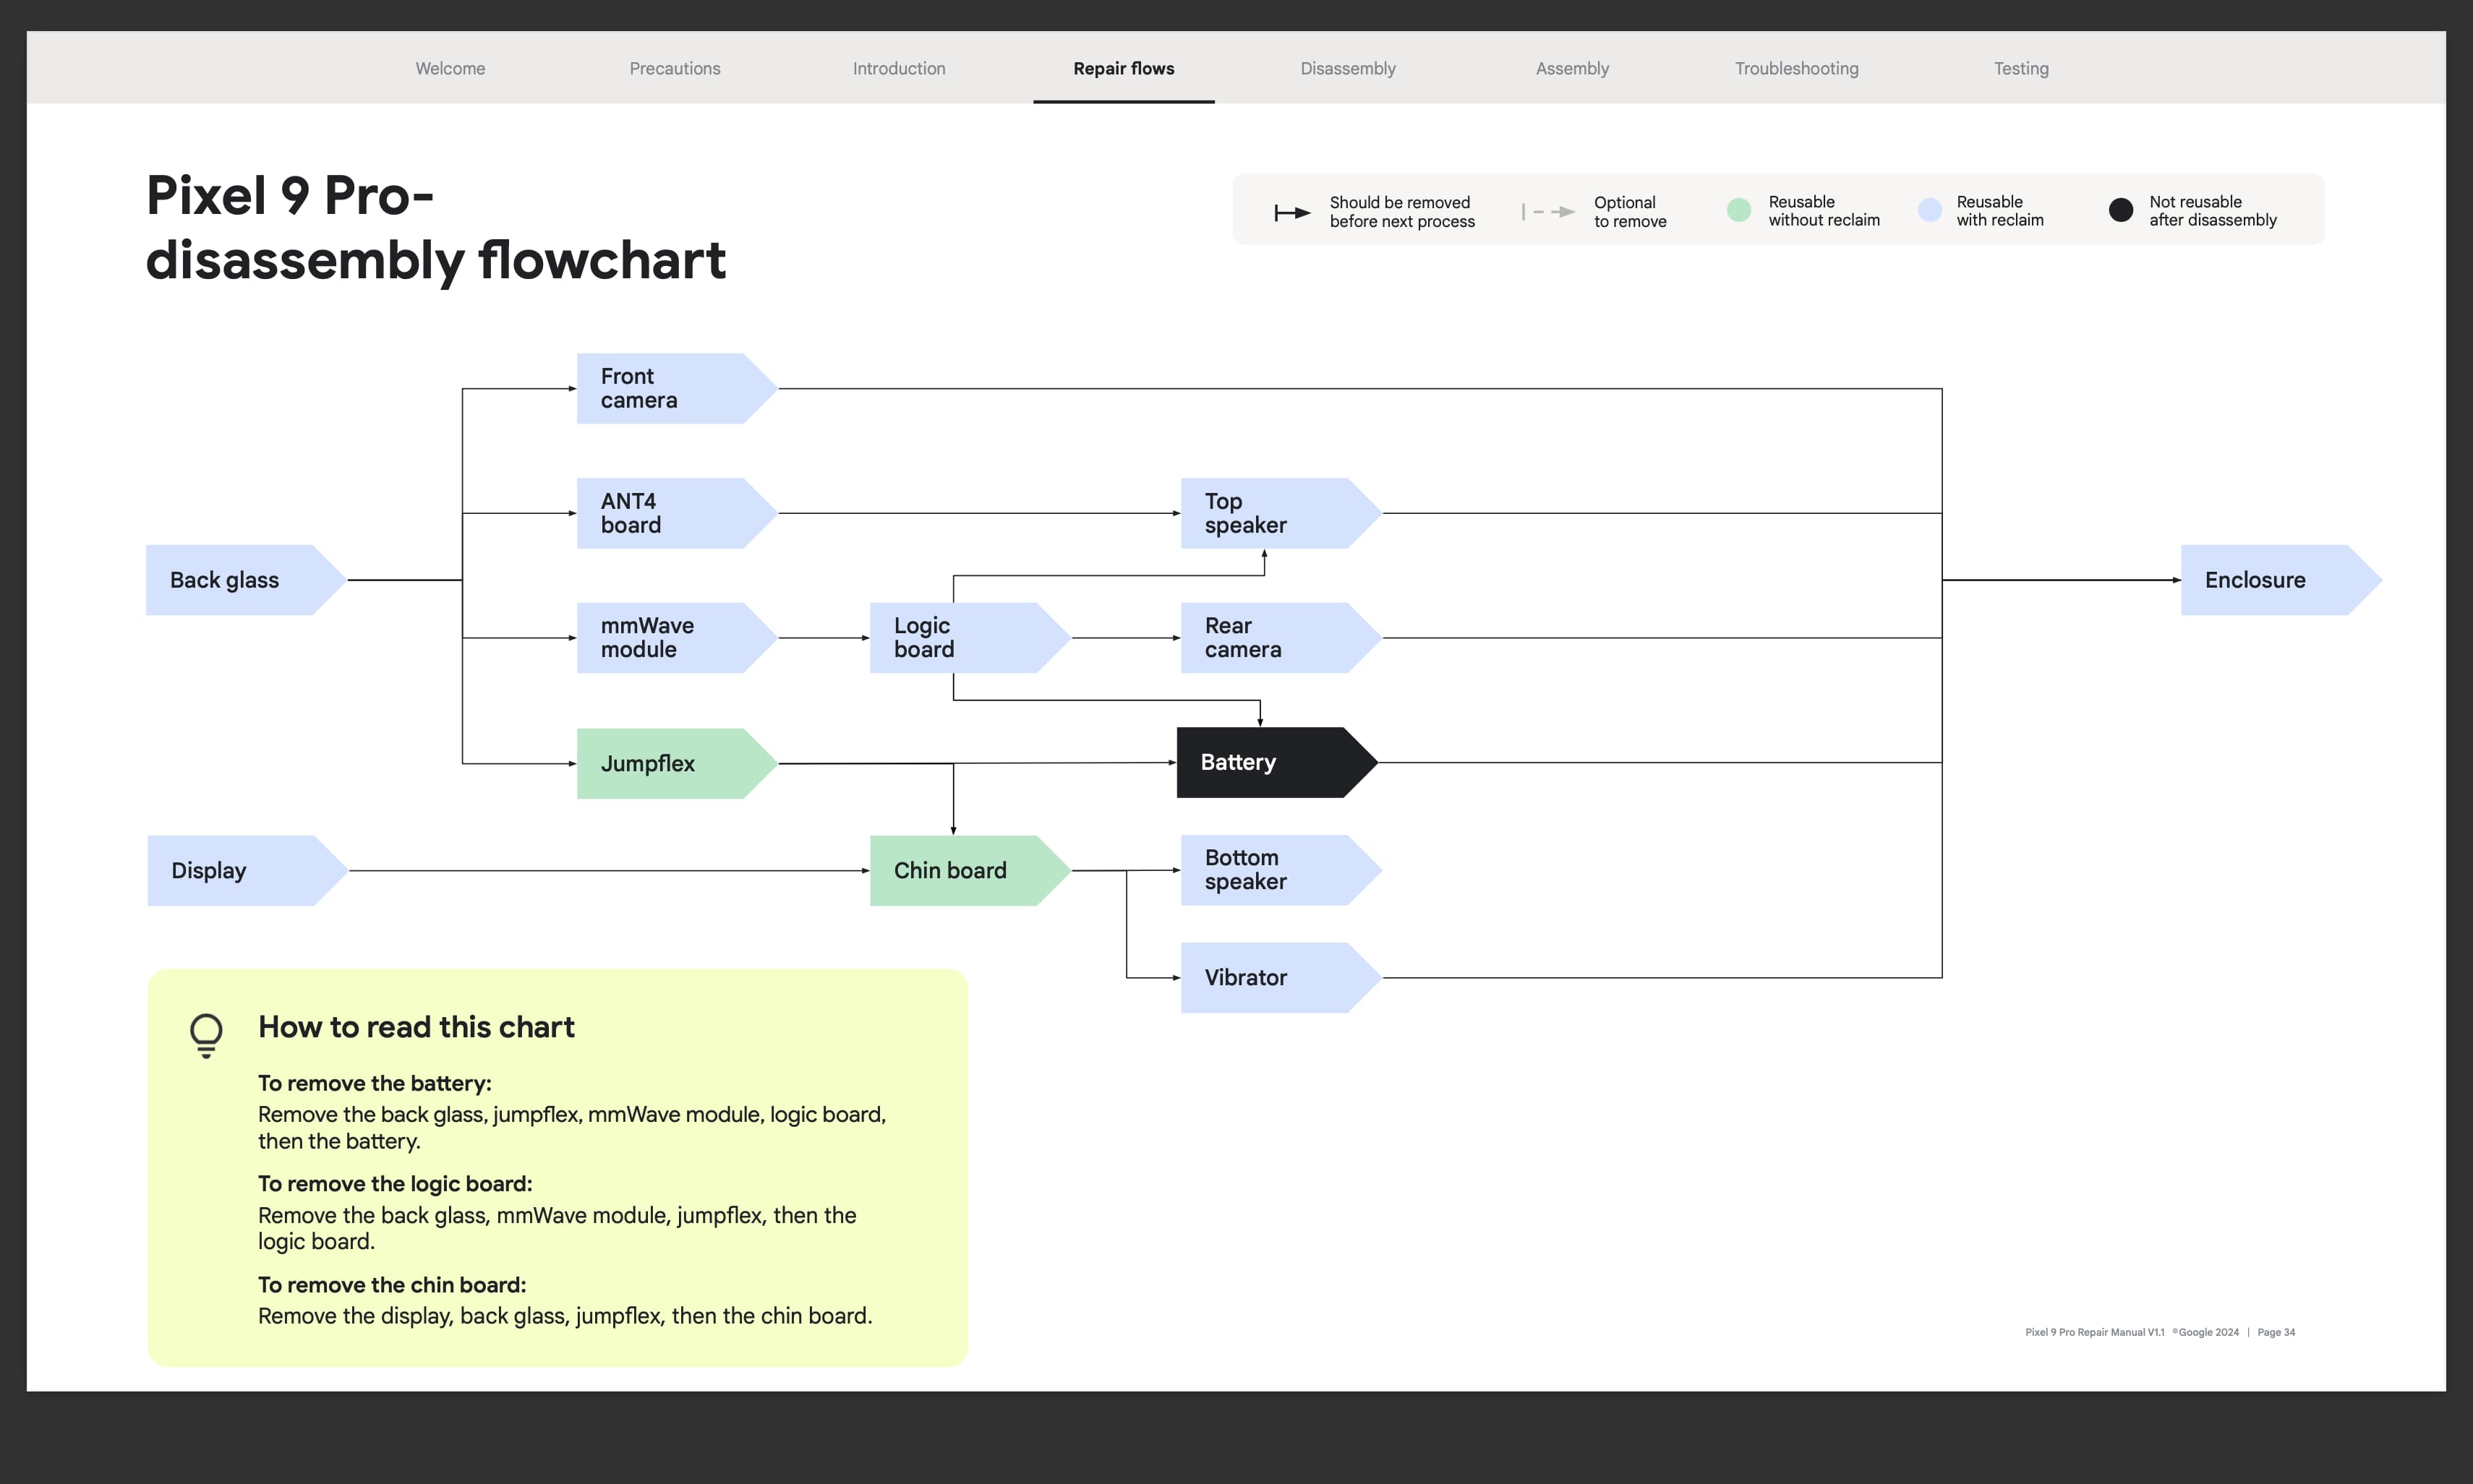Open the Testing tab

2021,68
